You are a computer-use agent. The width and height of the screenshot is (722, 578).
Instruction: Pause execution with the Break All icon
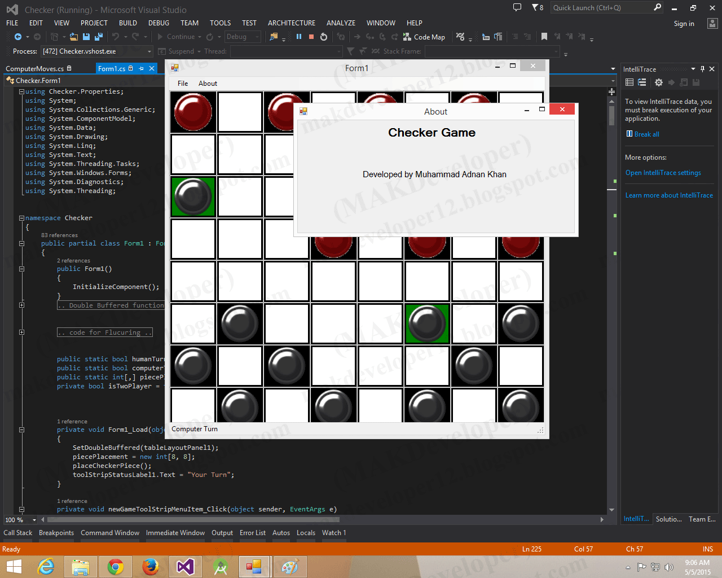click(x=299, y=37)
